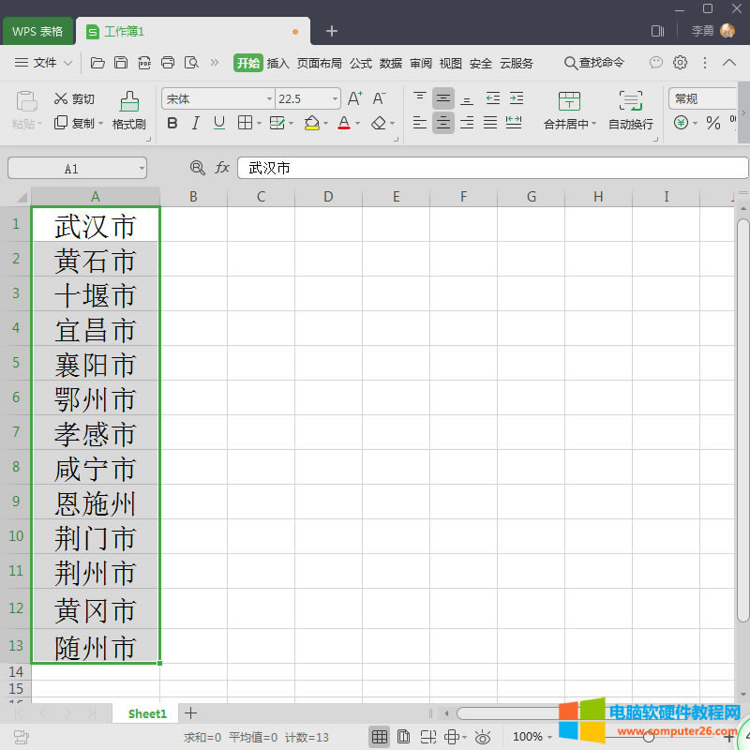Toggle Italic formatting
Image resolution: width=750 pixels, height=750 pixels.
coord(195,123)
